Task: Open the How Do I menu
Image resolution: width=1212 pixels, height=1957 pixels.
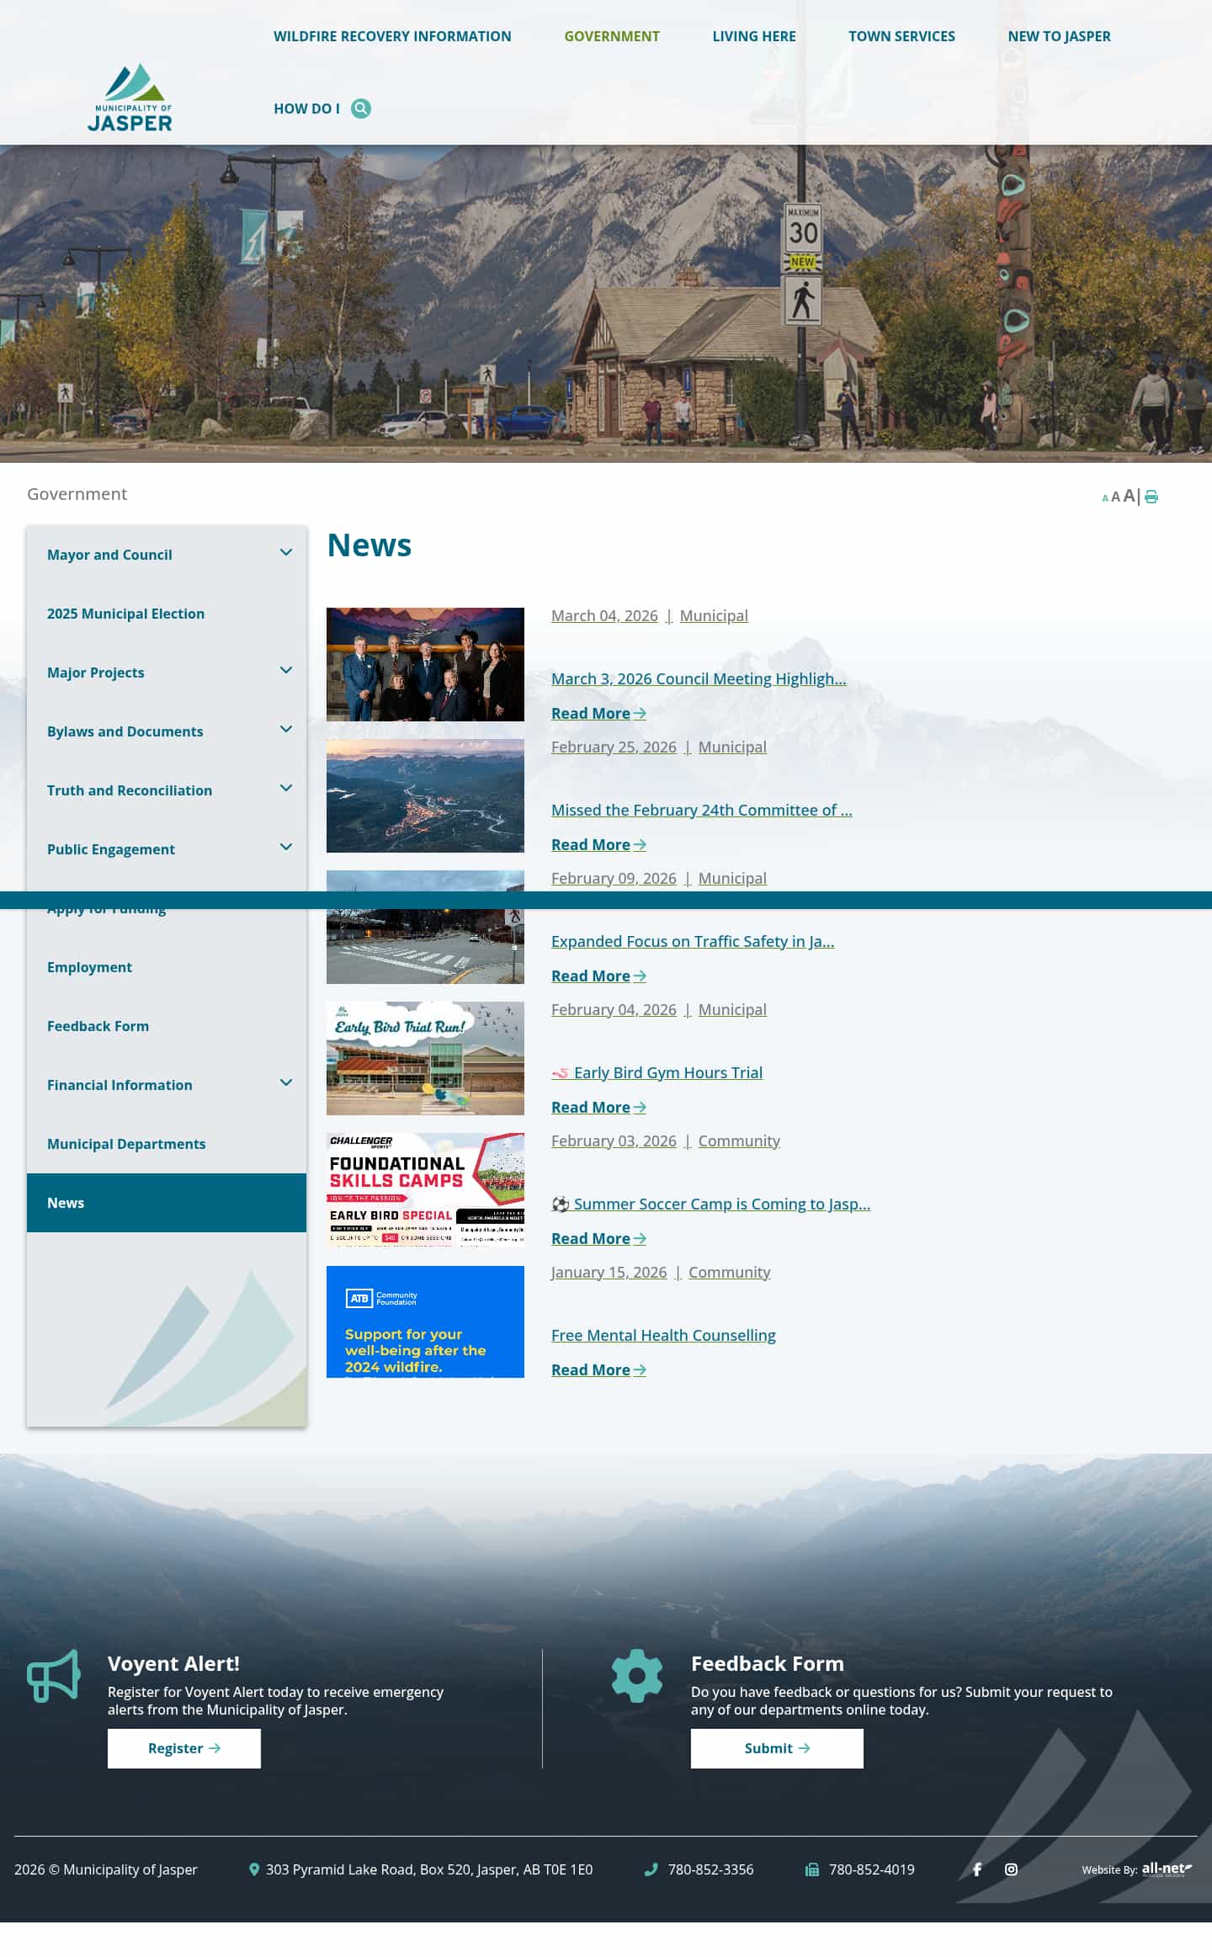Action: (x=306, y=109)
